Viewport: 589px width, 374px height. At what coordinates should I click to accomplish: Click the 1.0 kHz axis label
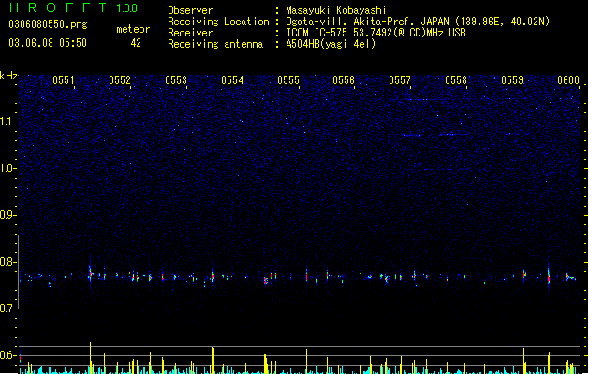(7, 168)
